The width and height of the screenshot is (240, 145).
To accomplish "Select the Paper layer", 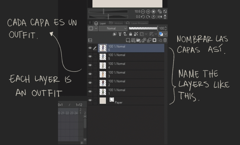I will tap(131, 101).
